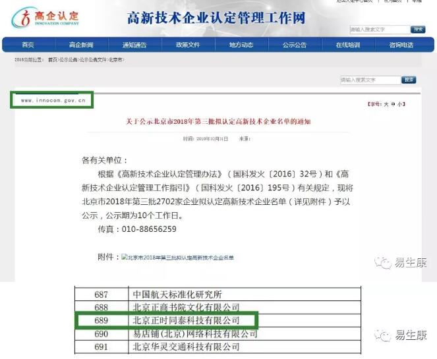
Task: Set font size to 大
Action: [x=386, y=104]
